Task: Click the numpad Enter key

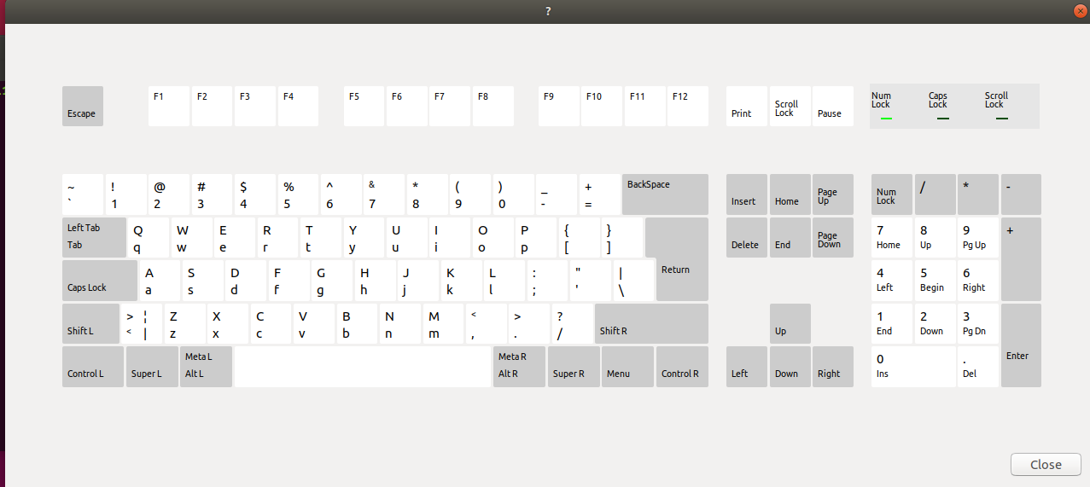Action: coord(1022,345)
